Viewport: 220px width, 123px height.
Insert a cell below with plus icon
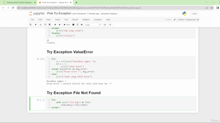pyautogui.click(x=36, y=25)
